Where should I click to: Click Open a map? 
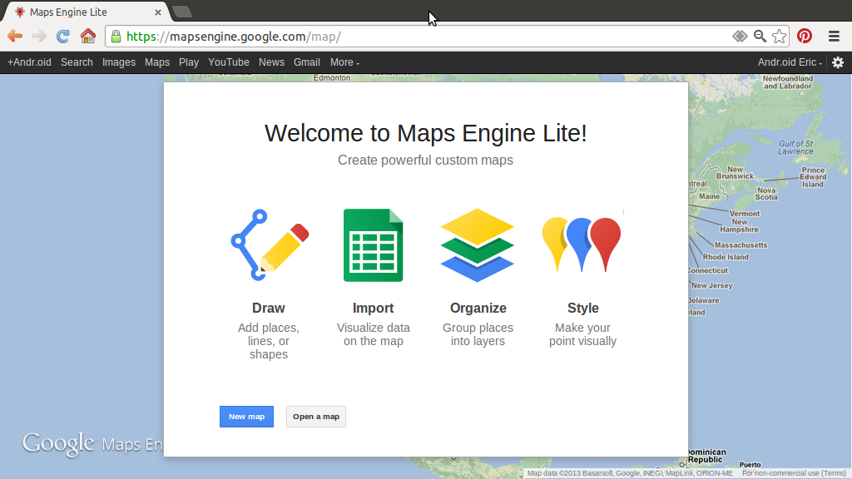(x=315, y=416)
